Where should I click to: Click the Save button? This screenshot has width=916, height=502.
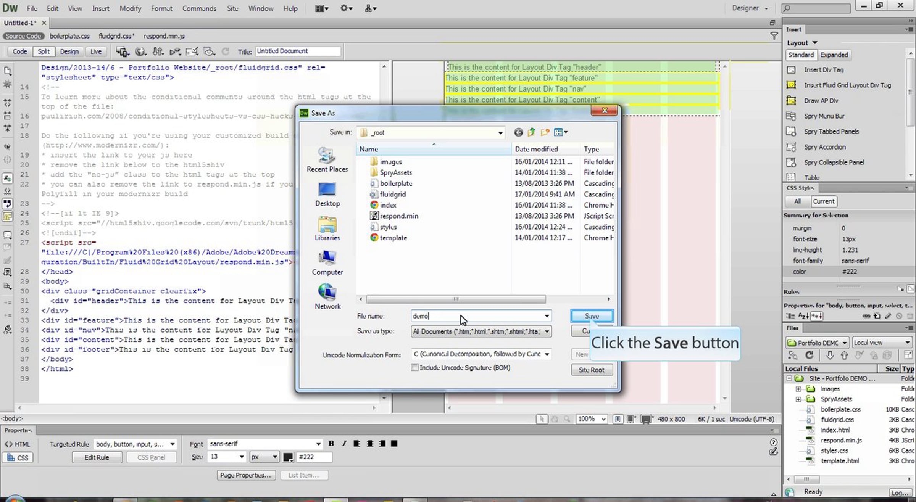[x=592, y=316]
